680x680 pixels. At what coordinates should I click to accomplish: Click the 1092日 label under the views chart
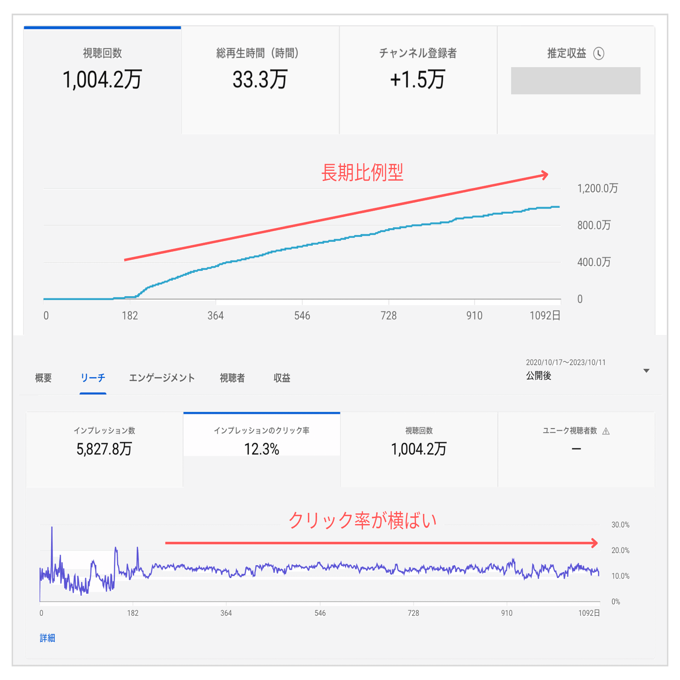coord(545,316)
